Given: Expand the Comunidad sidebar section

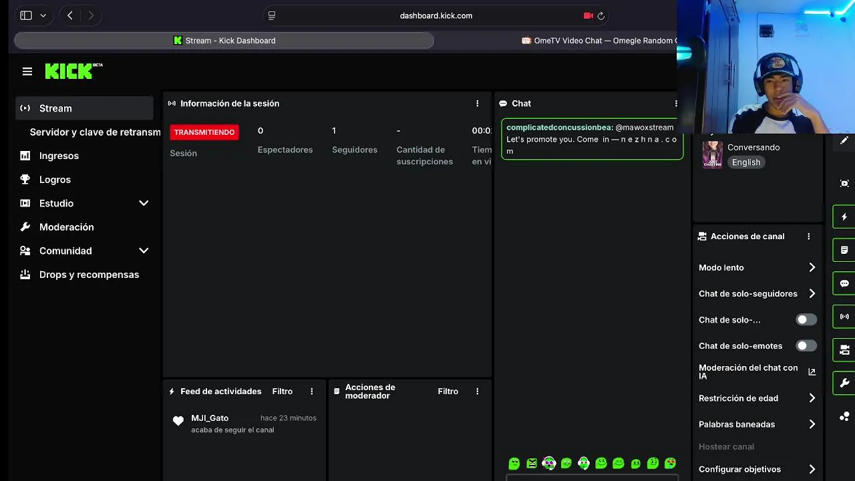Looking at the screenshot, I should point(144,251).
